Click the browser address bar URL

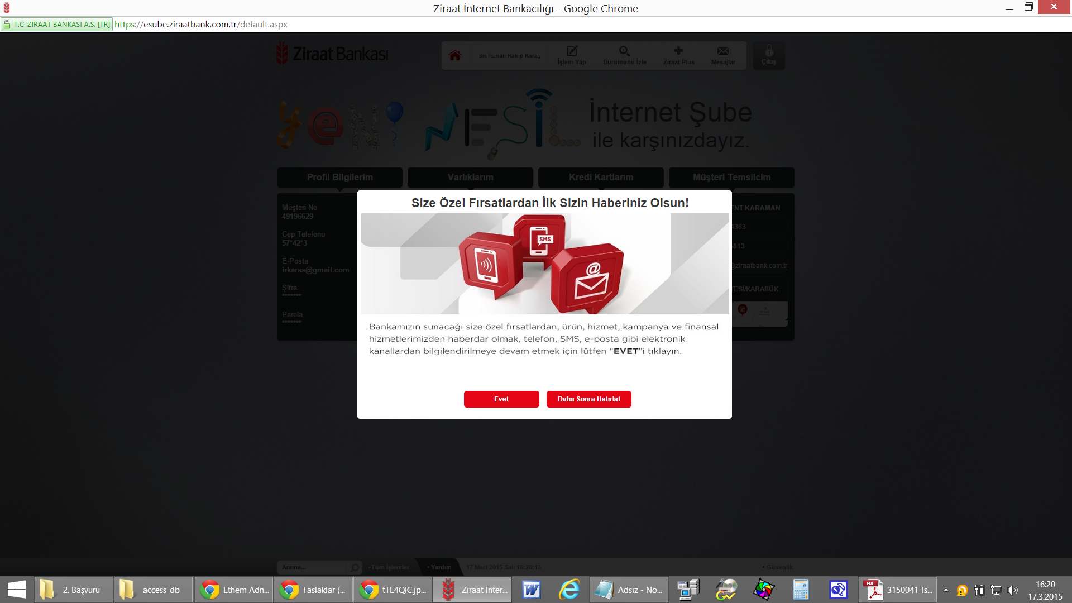tap(201, 25)
